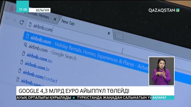Select the airbnb.com.br suggestion
The width and height of the screenshot is (191, 107).
click(x=37, y=66)
